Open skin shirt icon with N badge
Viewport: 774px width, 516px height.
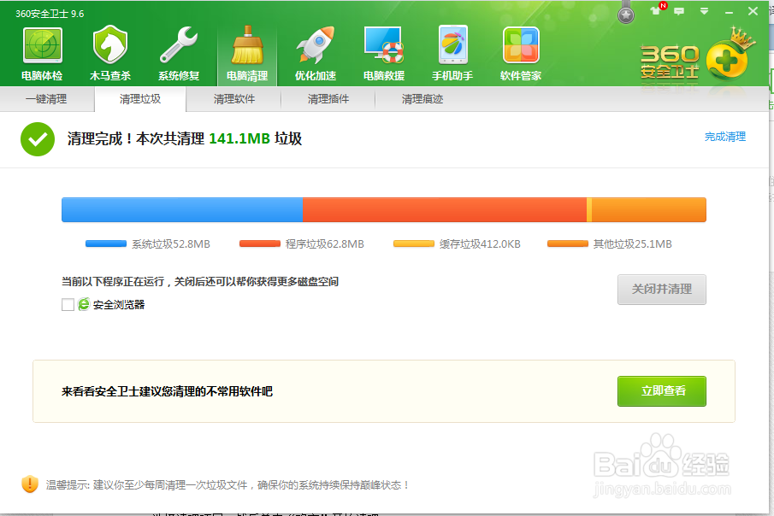(x=658, y=9)
